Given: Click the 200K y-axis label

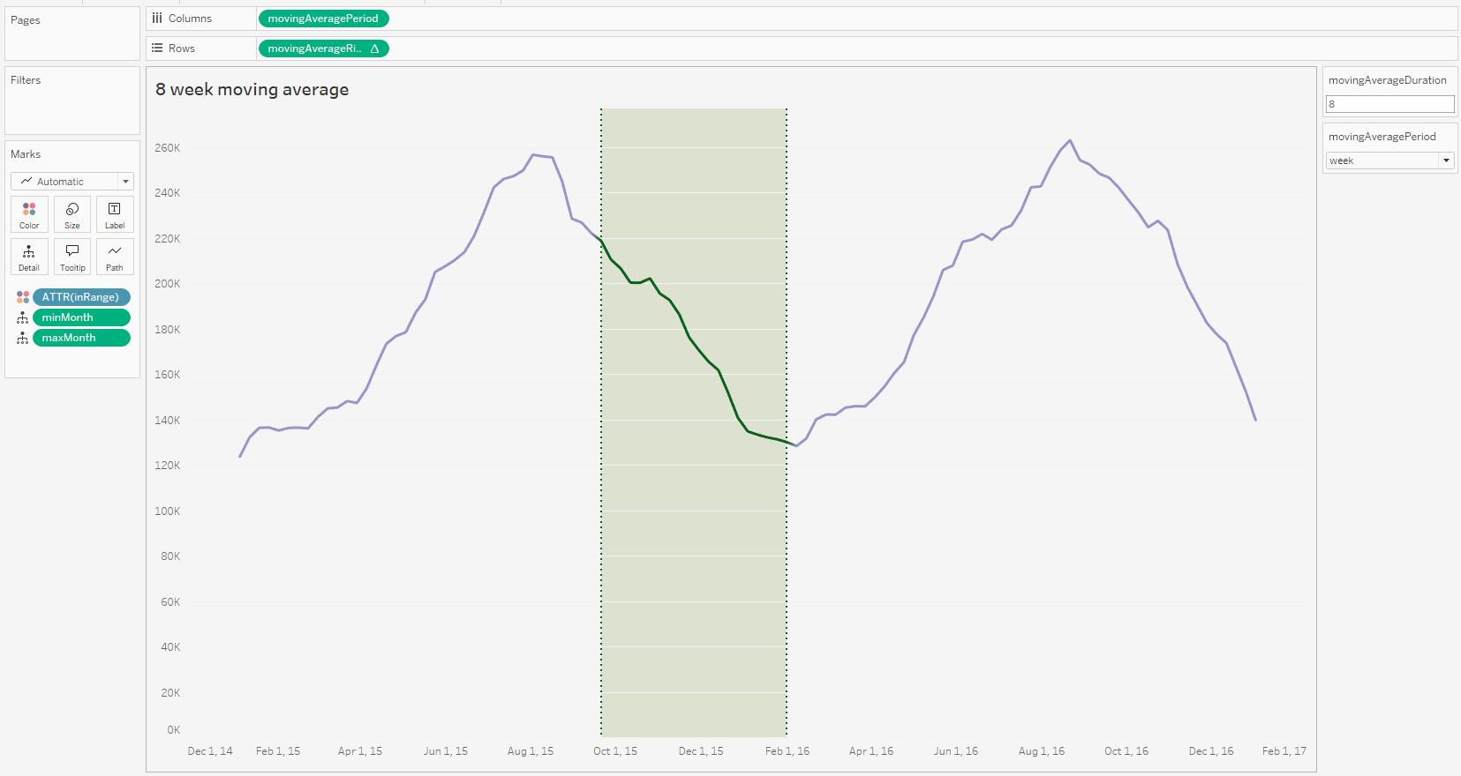Looking at the screenshot, I should [168, 284].
